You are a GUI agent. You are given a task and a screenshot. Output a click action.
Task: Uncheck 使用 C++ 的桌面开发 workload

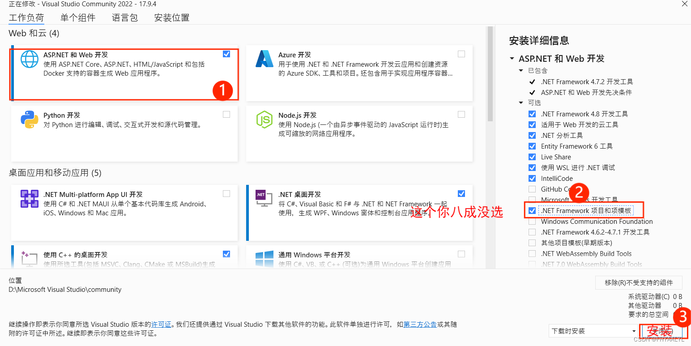coord(226,254)
